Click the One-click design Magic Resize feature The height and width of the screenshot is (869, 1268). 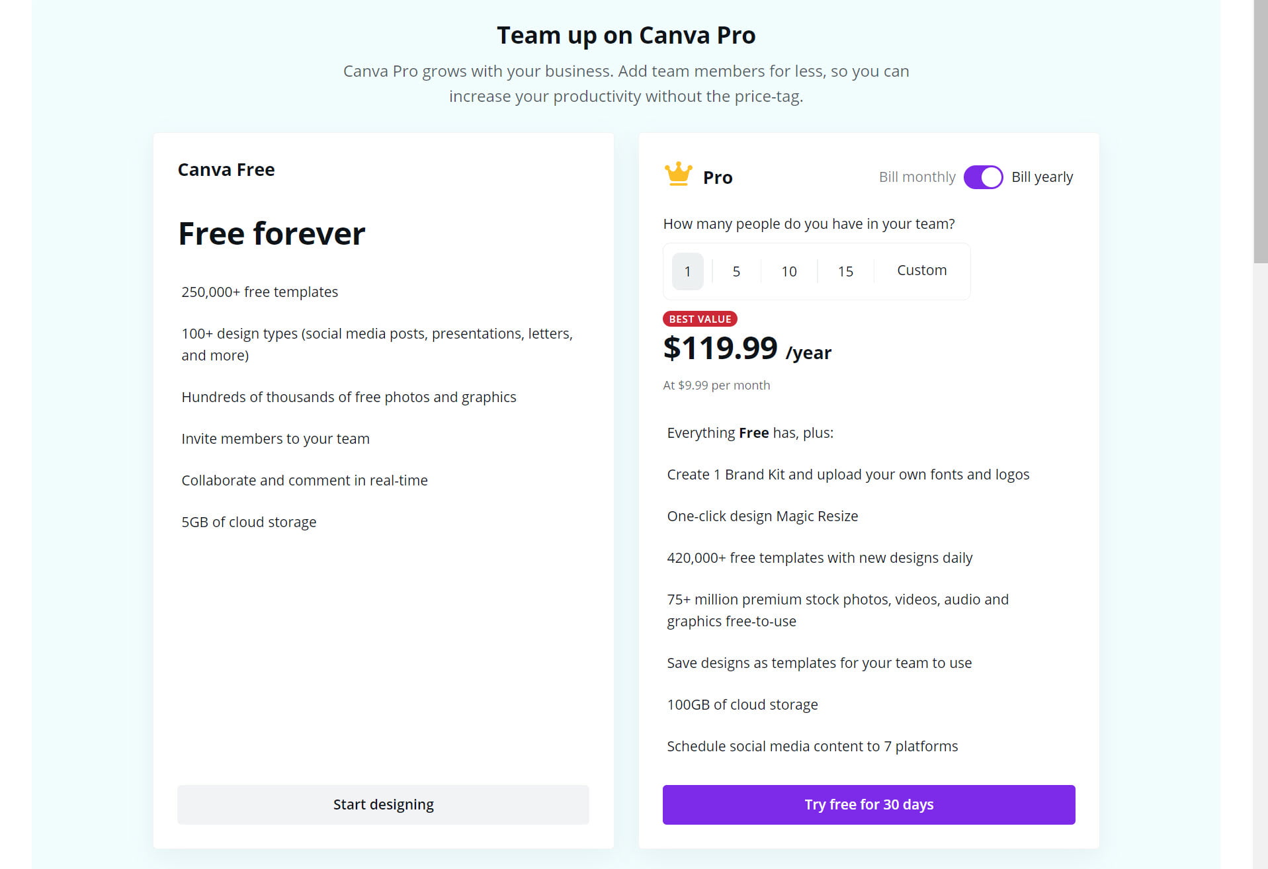point(762,516)
